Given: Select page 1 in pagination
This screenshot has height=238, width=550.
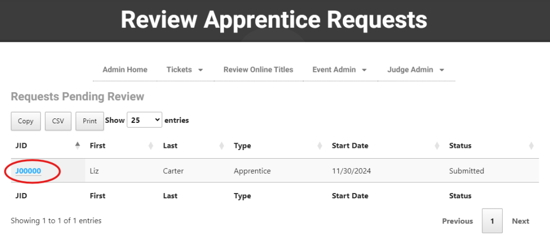Looking at the screenshot, I should click(x=492, y=221).
